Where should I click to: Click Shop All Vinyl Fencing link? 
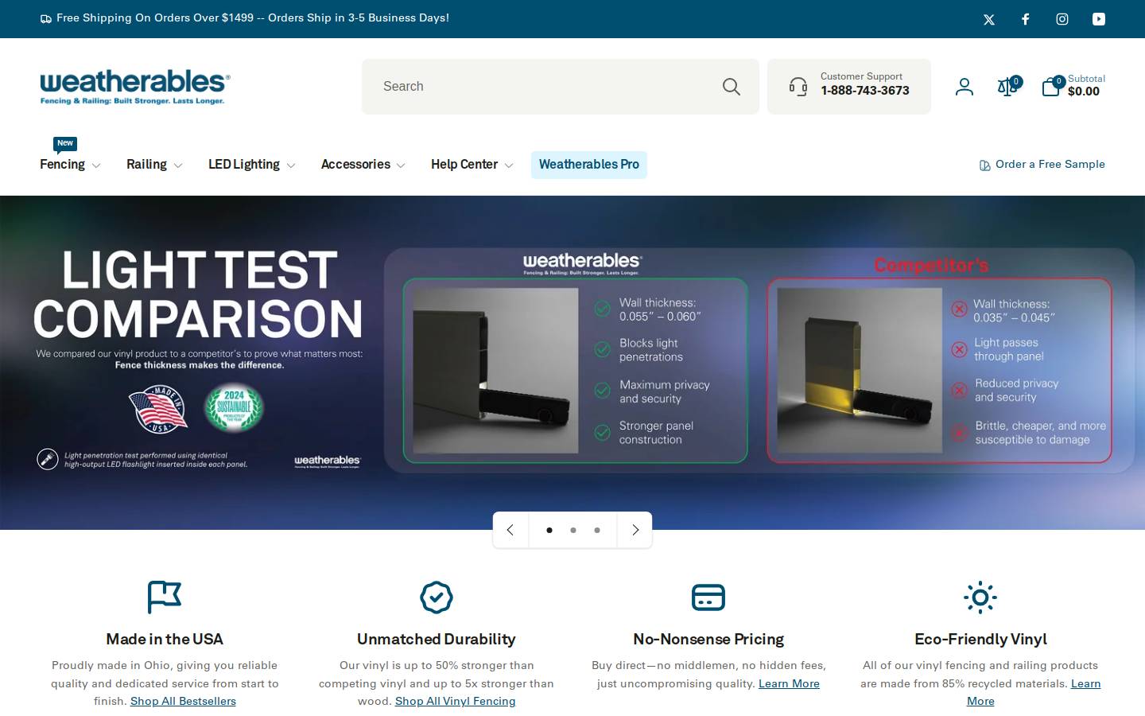pyautogui.click(x=455, y=701)
